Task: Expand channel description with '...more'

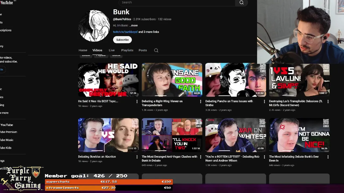Action: point(133,25)
